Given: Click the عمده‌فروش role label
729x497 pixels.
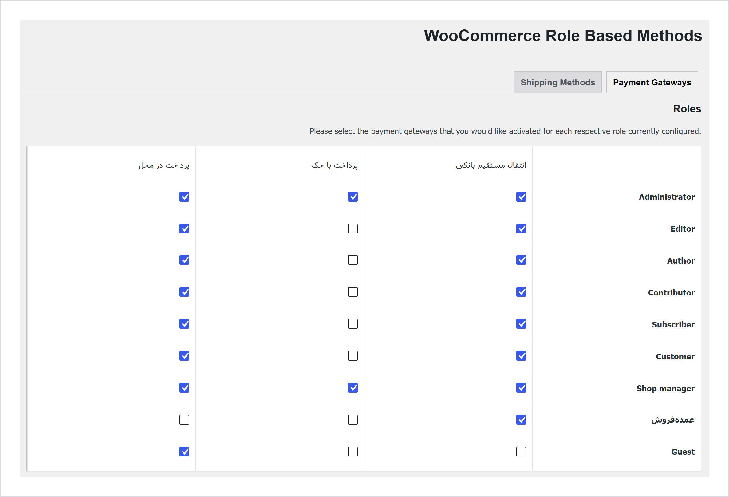Looking at the screenshot, I should 672,420.
